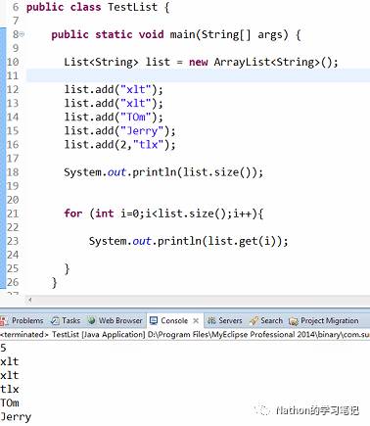Click the horizontal scrollbar left arrow
Viewport: 370px width, 426px height.
coord(29,300)
